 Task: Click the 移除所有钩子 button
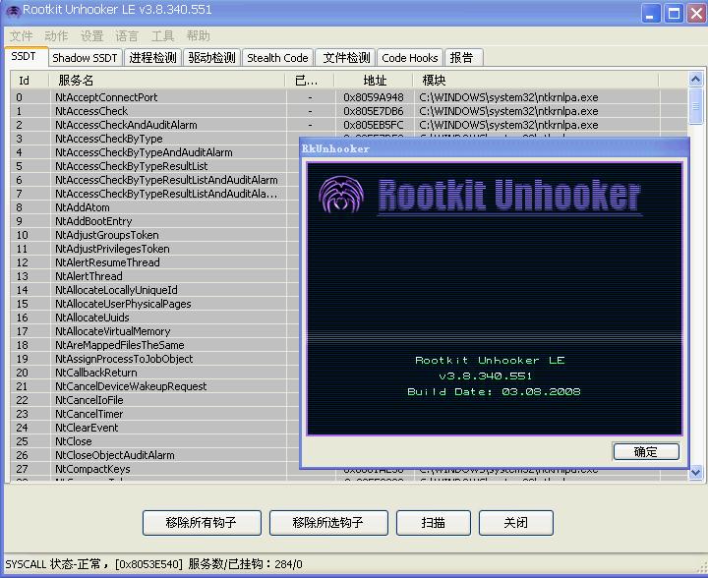pyautogui.click(x=202, y=523)
